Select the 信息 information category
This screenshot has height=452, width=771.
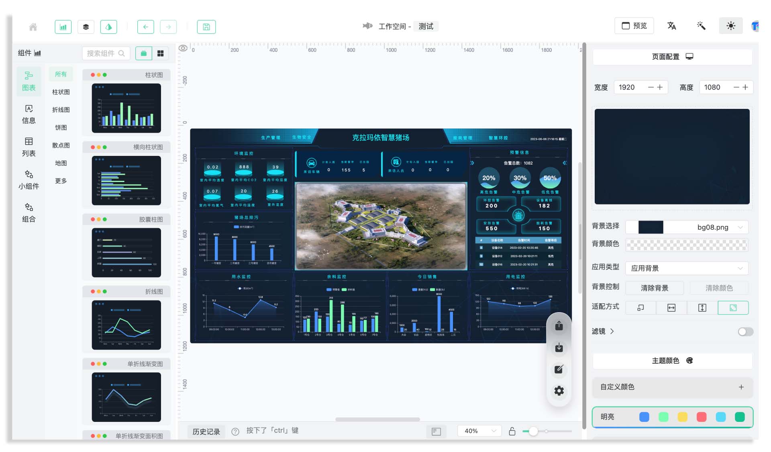point(29,115)
